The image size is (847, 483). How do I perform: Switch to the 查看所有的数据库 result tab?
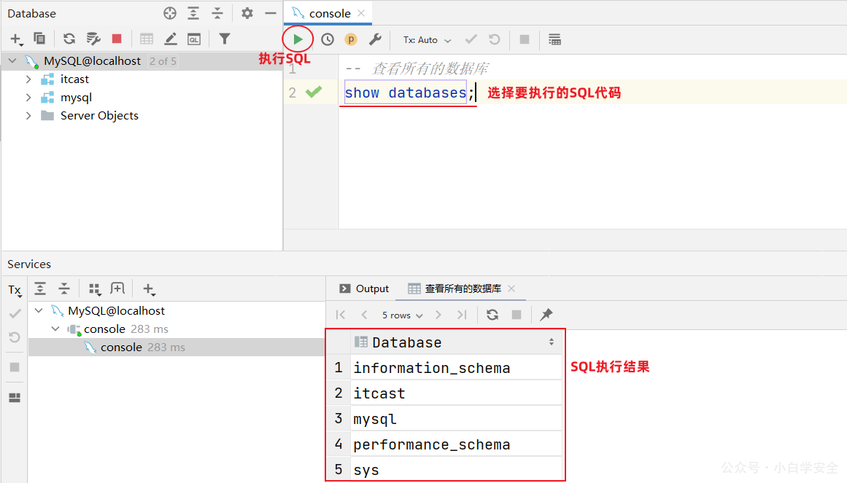click(x=463, y=288)
